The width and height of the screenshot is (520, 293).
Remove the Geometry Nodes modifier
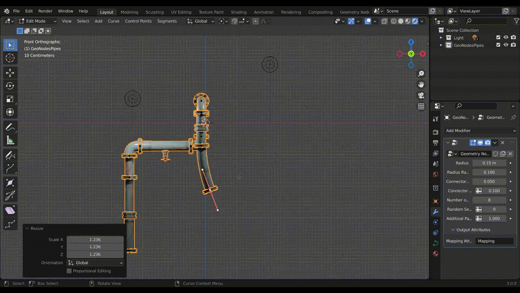pos(503,142)
